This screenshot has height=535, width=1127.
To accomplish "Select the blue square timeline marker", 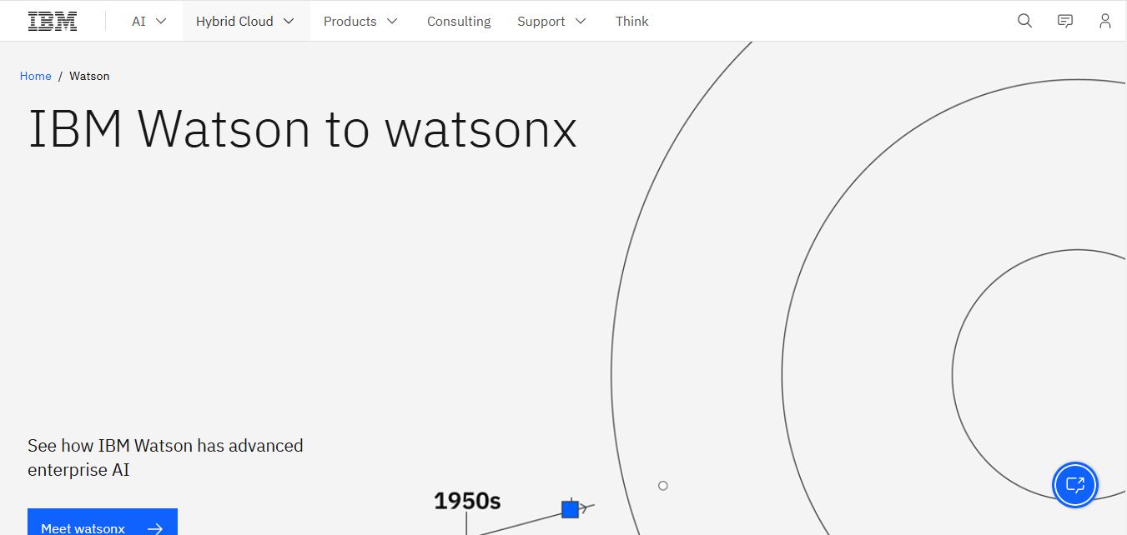I will click(570, 508).
